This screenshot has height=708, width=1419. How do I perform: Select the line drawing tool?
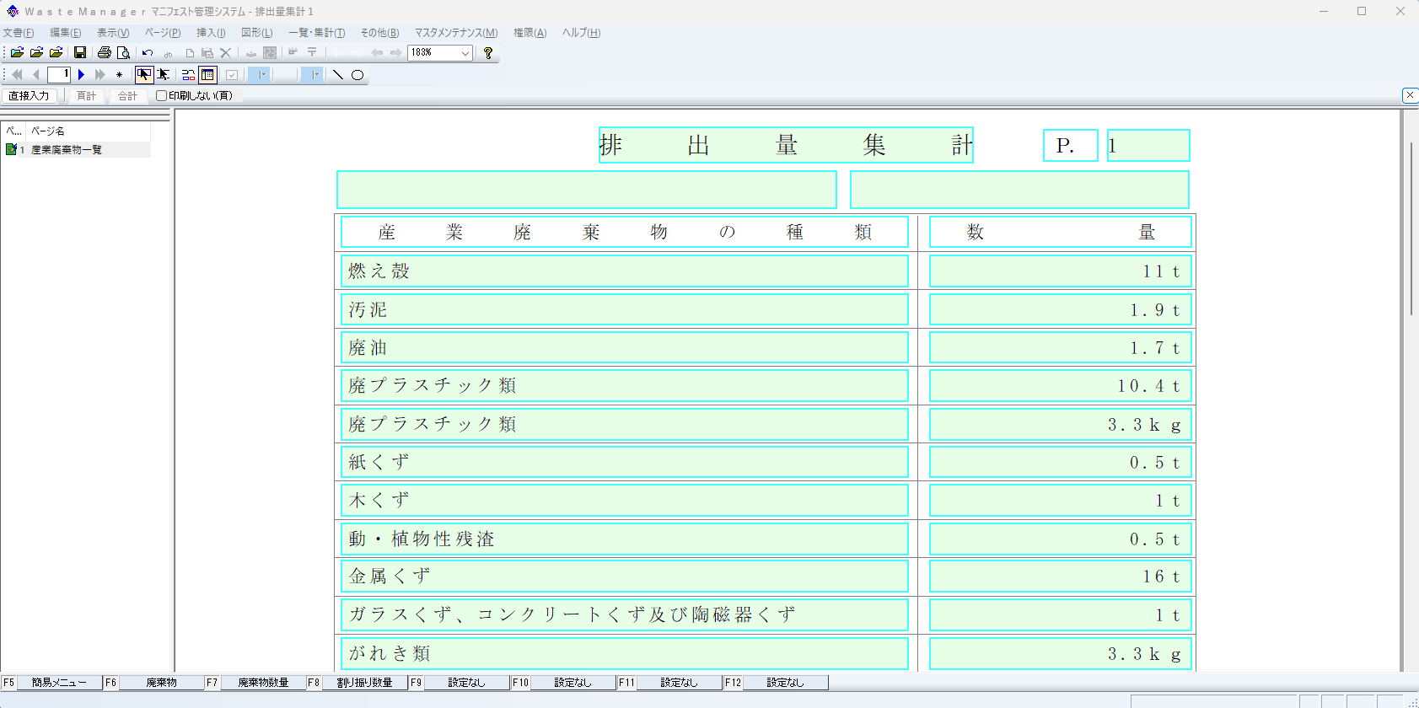pyautogui.click(x=338, y=75)
